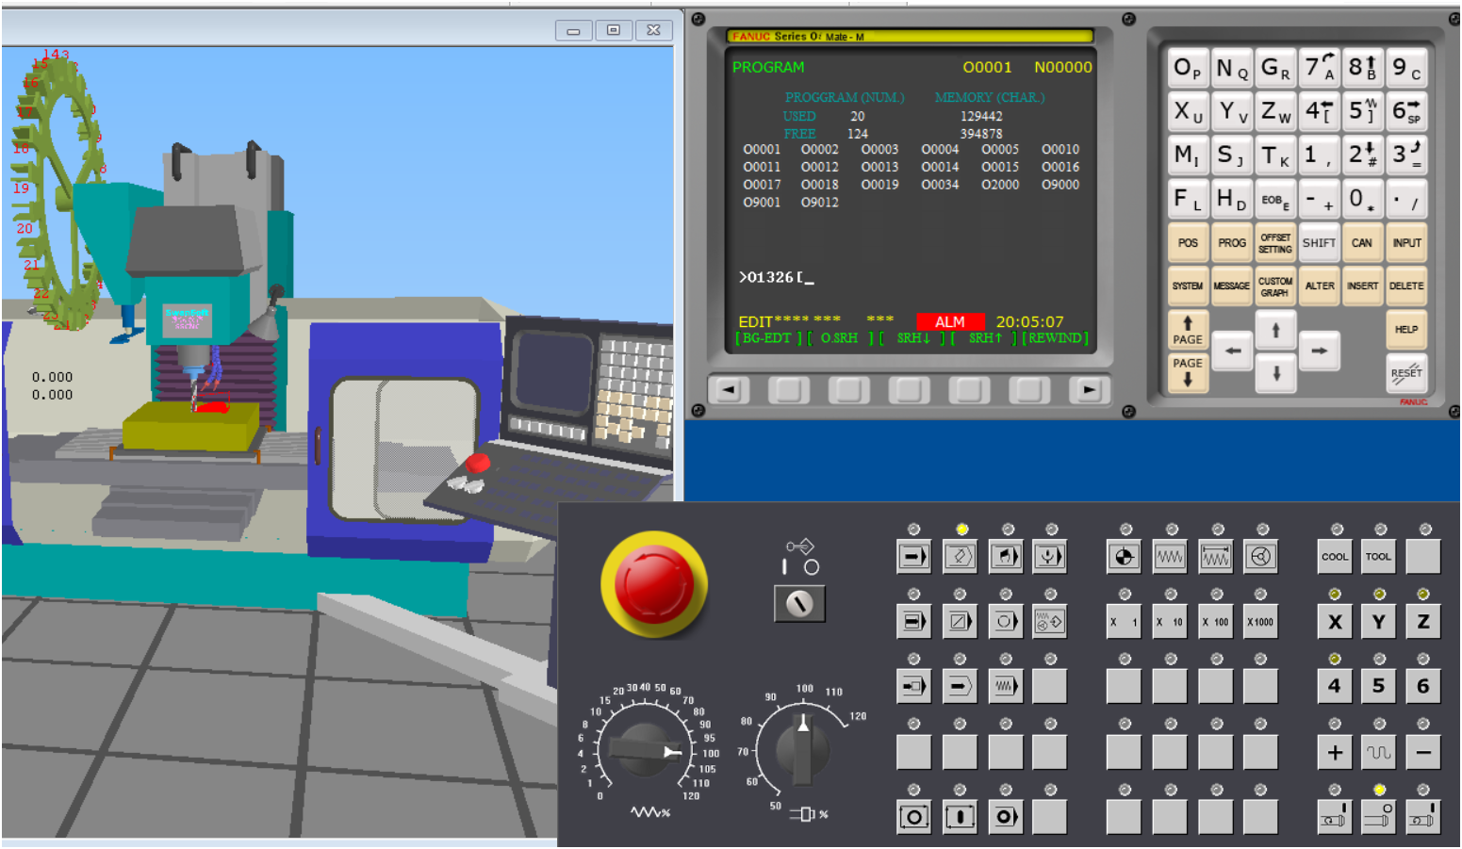Click the minus direction jog button
The height and width of the screenshot is (849, 1462).
tap(1423, 752)
